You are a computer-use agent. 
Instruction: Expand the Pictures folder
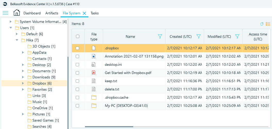click(23, 114)
